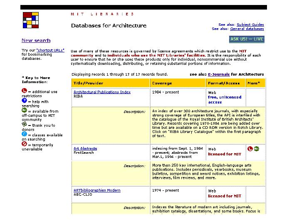The width and height of the screenshot is (299, 224).
Task: Click the red temporarily unavailable legend icon
Action: pos(24,144)
